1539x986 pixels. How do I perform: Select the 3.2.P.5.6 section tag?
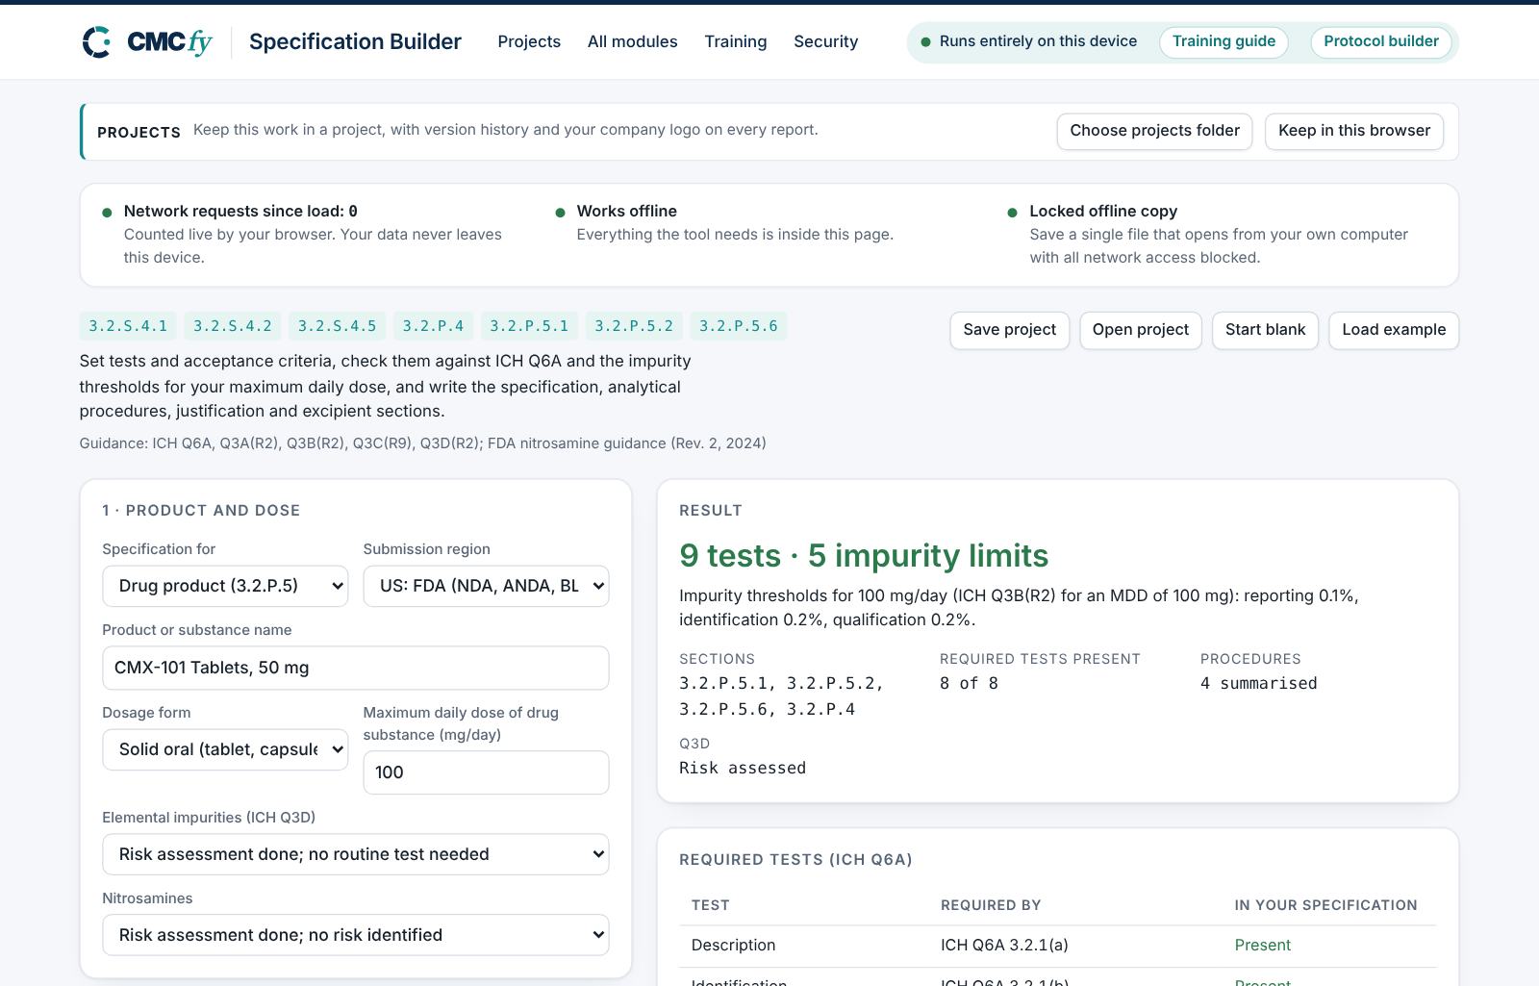point(739,326)
